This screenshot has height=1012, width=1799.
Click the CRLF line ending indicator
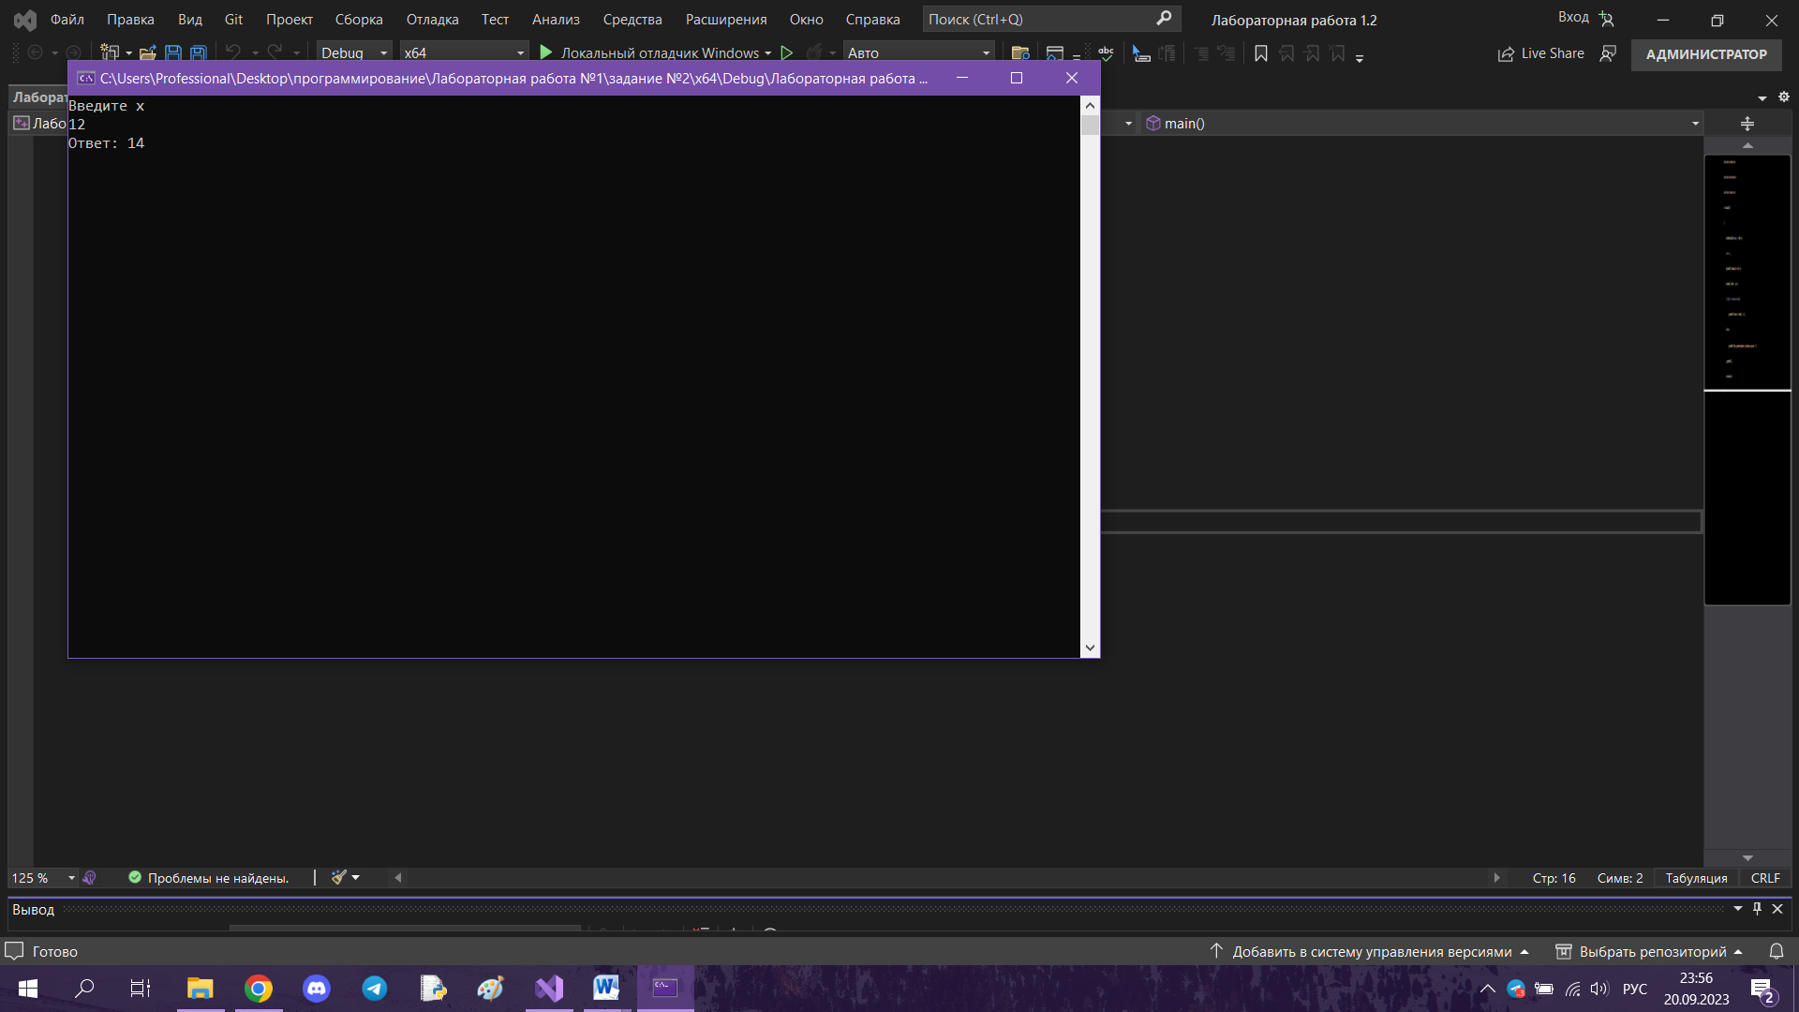[x=1765, y=878]
